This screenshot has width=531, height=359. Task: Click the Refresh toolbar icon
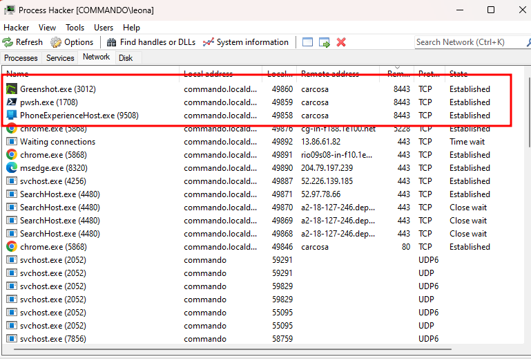click(x=8, y=42)
